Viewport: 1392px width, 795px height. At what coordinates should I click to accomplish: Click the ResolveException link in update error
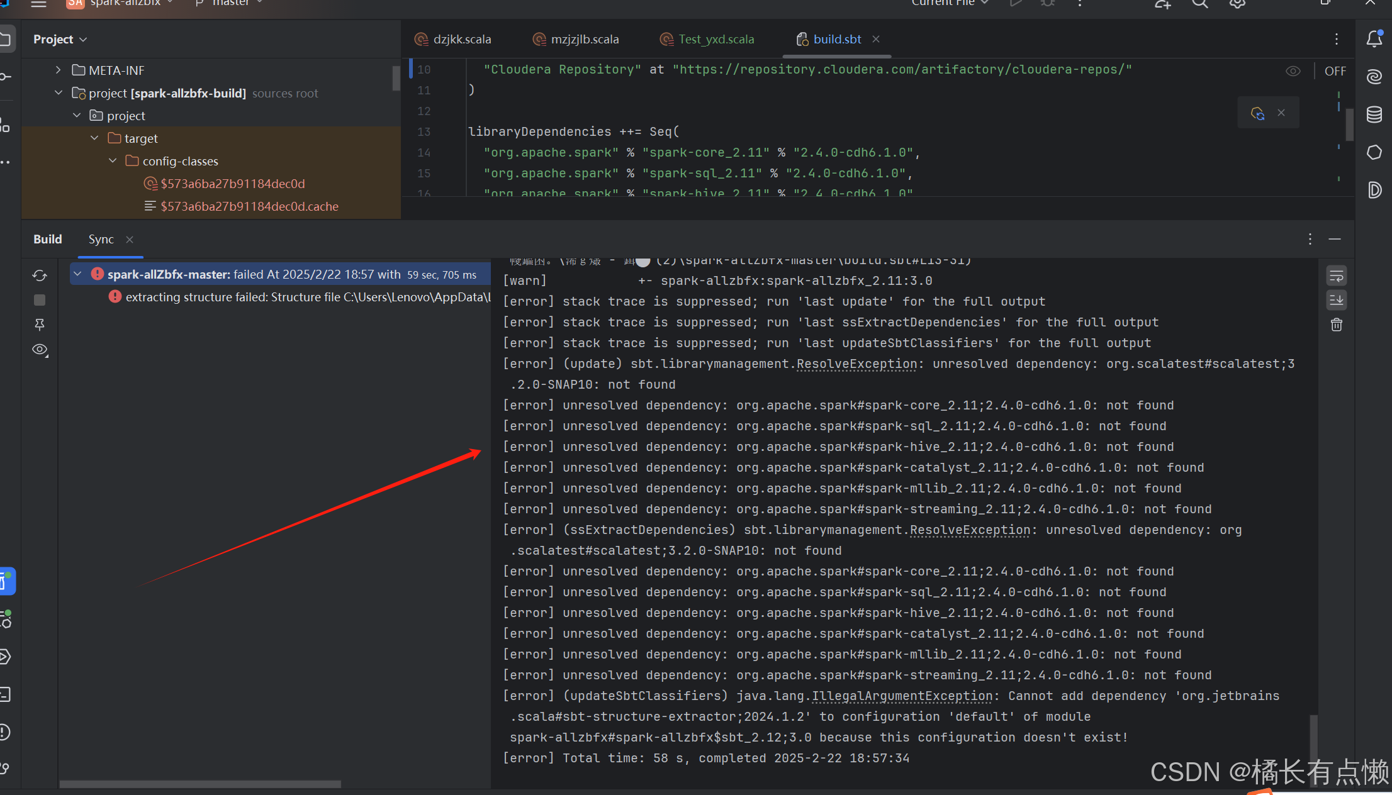pos(856,364)
